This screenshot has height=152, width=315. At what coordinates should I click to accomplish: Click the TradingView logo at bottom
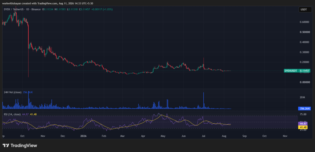pos(20,146)
